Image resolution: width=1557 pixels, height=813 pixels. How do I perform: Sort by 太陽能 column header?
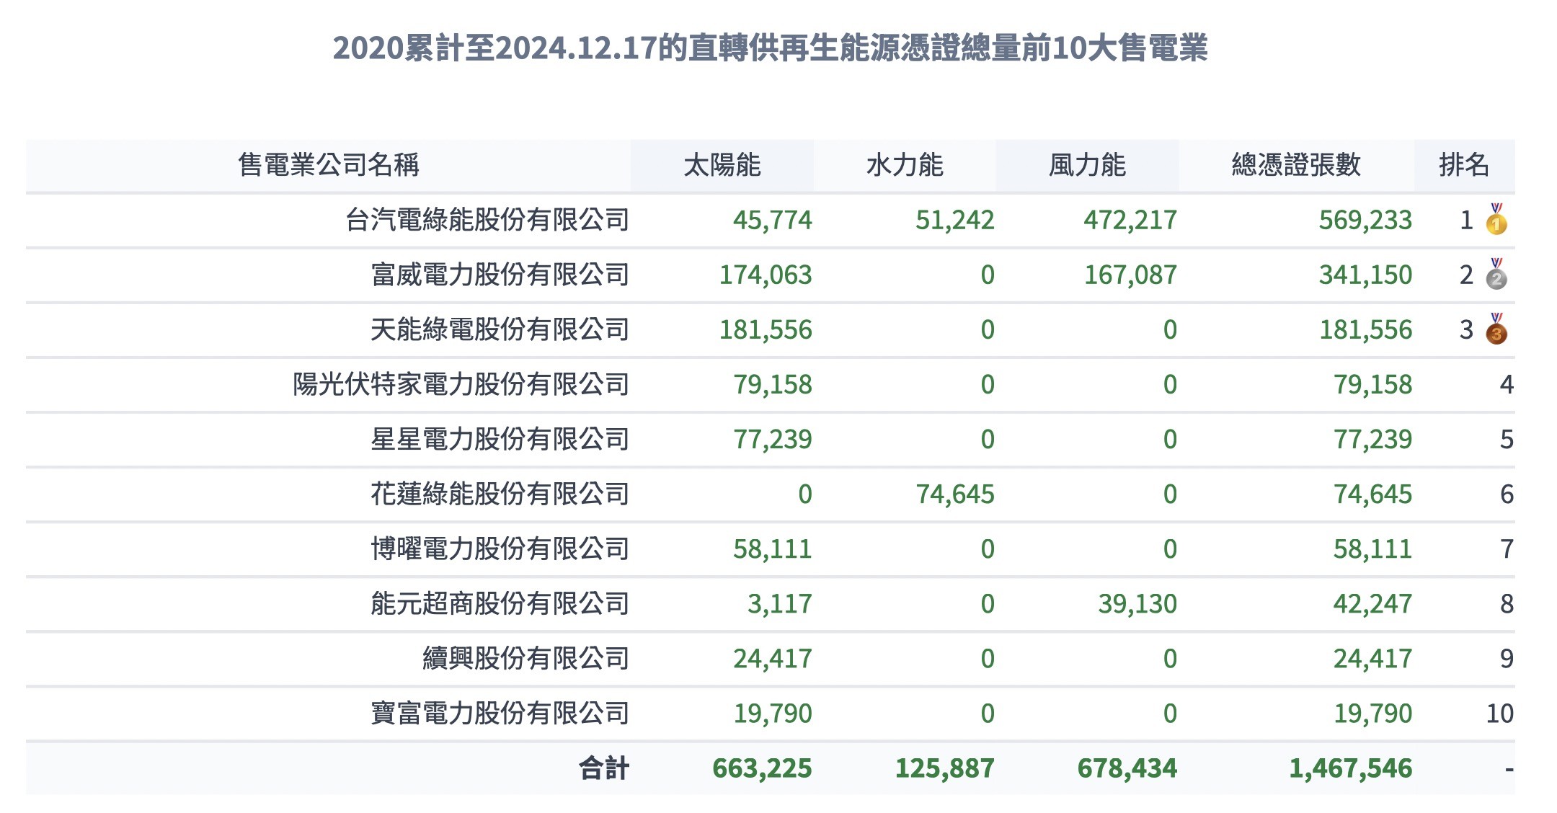click(722, 165)
